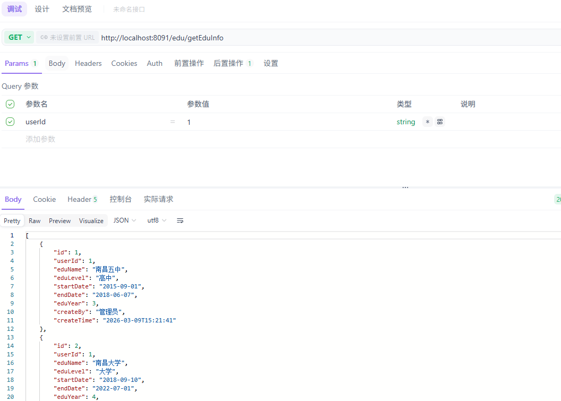Image resolution: width=561 pixels, height=401 pixels.
Task: Switch to the 调试 tab
Action: pyautogui.click(x=14, y=9)
